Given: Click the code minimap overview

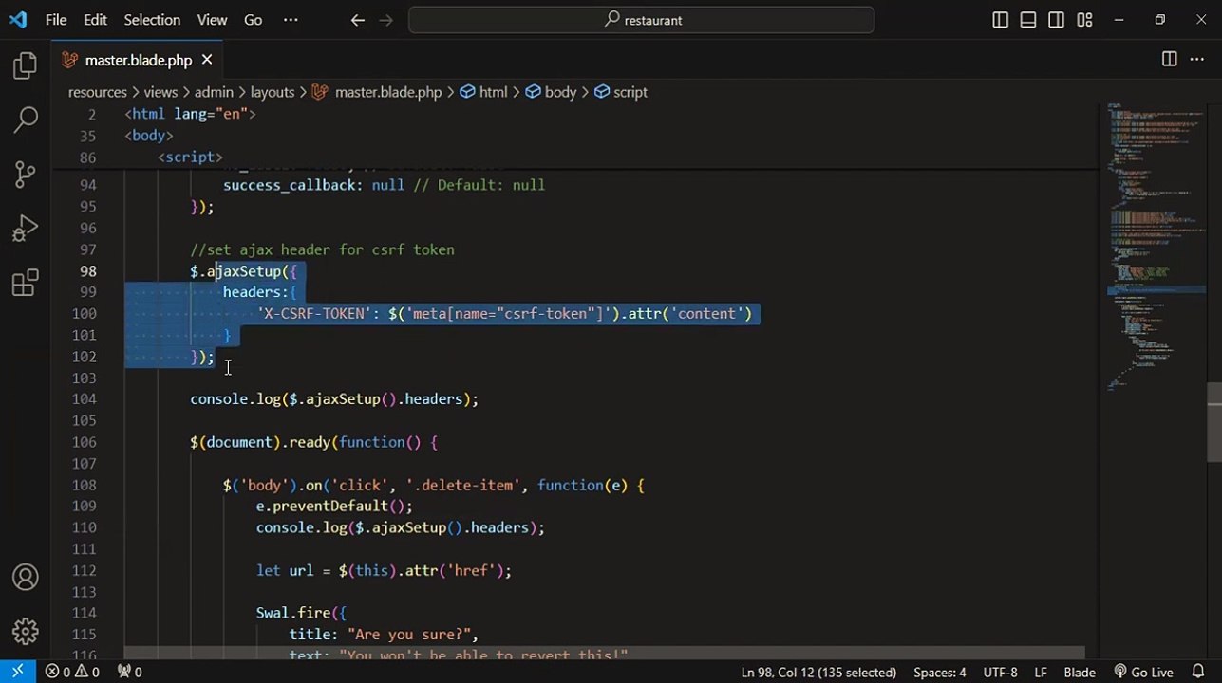Looking at the screenshot, I should point(1156,247).
